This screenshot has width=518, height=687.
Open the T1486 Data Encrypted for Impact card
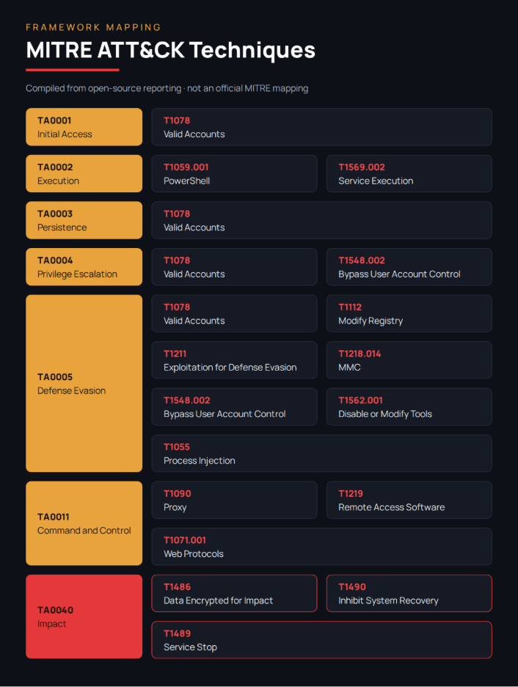coord(234,594)
